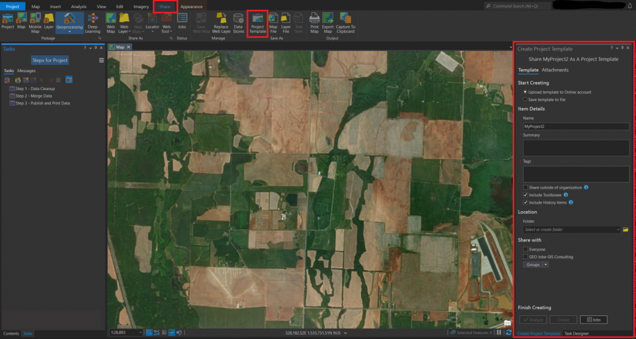Image resolution: width=636 pixels, height=339 pixels.
Task: Uncheck Include Toolboxes checkbox
Action: pos(525,194)
